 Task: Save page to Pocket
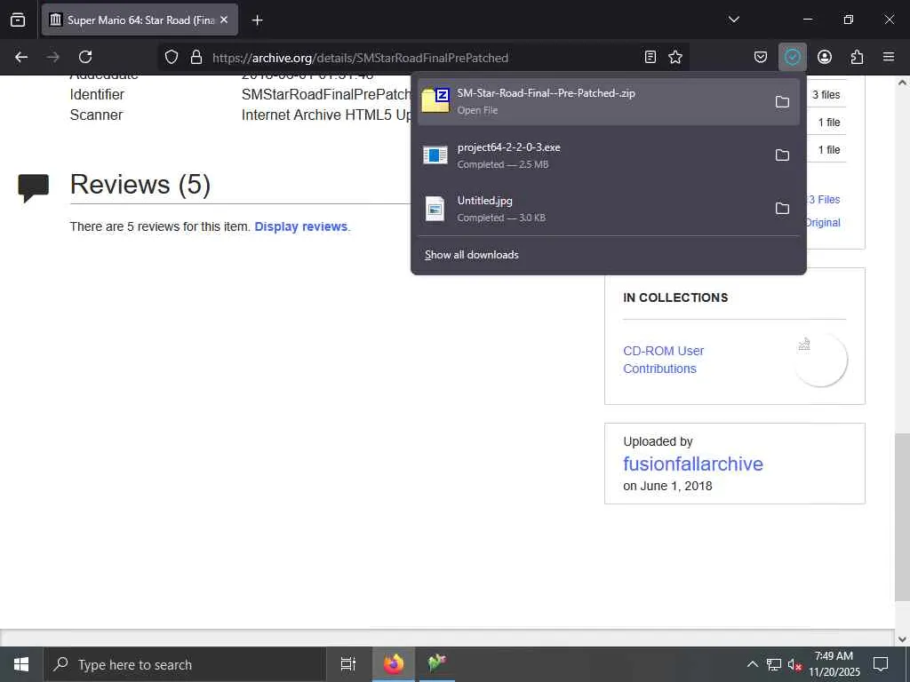point(761,57)
